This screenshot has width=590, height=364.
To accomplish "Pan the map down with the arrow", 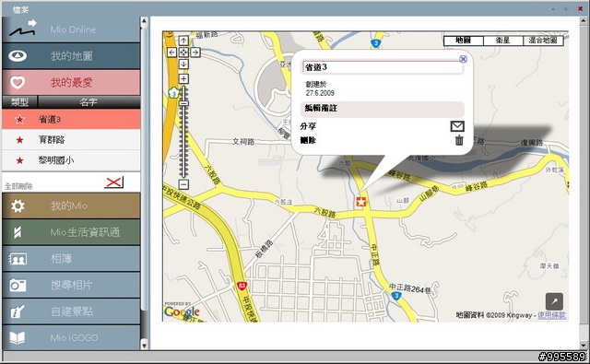I will 183,64.
